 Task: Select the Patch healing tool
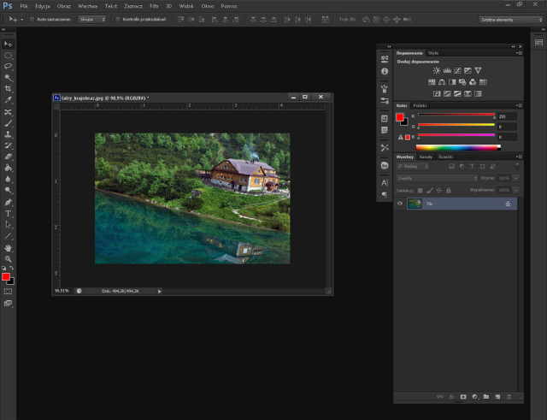click(x=8, y=112)
